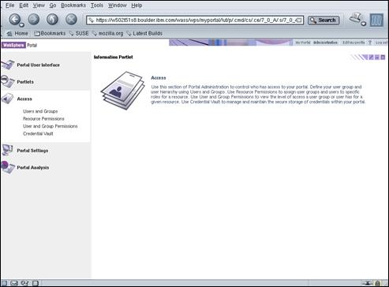Expand the Portal Settings section
Screen dimensions: 389x287
click(x=32, y=151)
